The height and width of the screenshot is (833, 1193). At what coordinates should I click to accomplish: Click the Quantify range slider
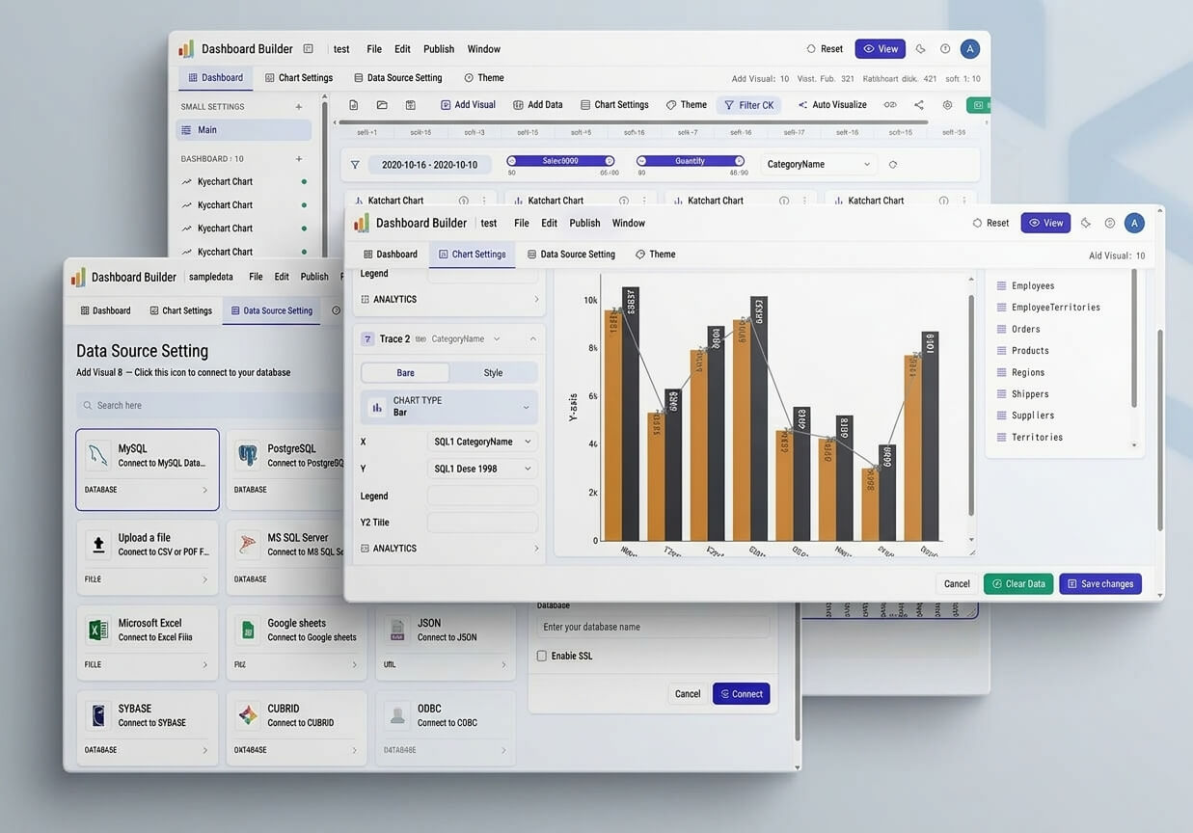(691, 161)
